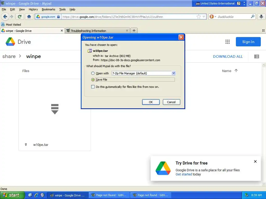Switch to the Troubleshooting Information tab
The image size is (266, 199).
point(98,31)
